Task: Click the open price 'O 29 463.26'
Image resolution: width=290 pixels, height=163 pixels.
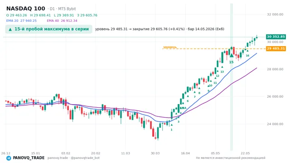Action: [16, 15]
